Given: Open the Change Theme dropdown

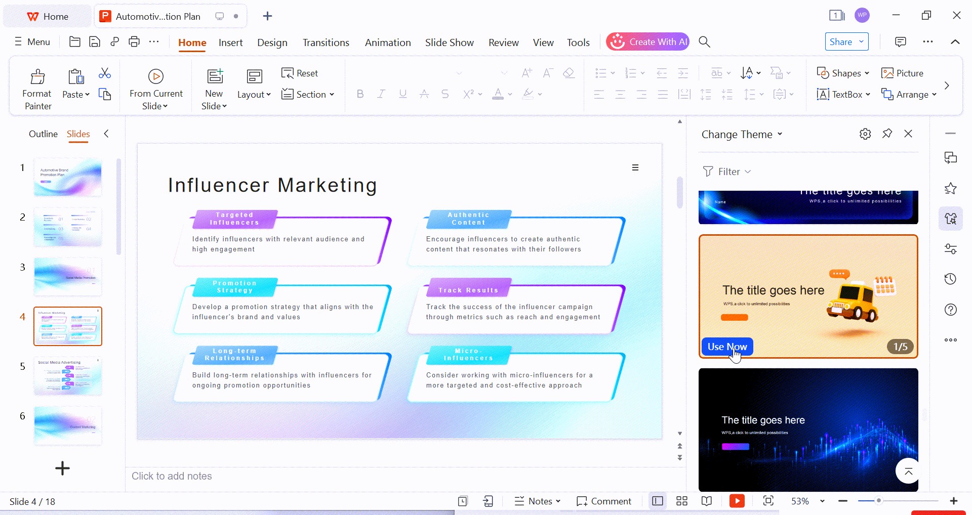Looking at the screenshot, I should tap(742, 135).
